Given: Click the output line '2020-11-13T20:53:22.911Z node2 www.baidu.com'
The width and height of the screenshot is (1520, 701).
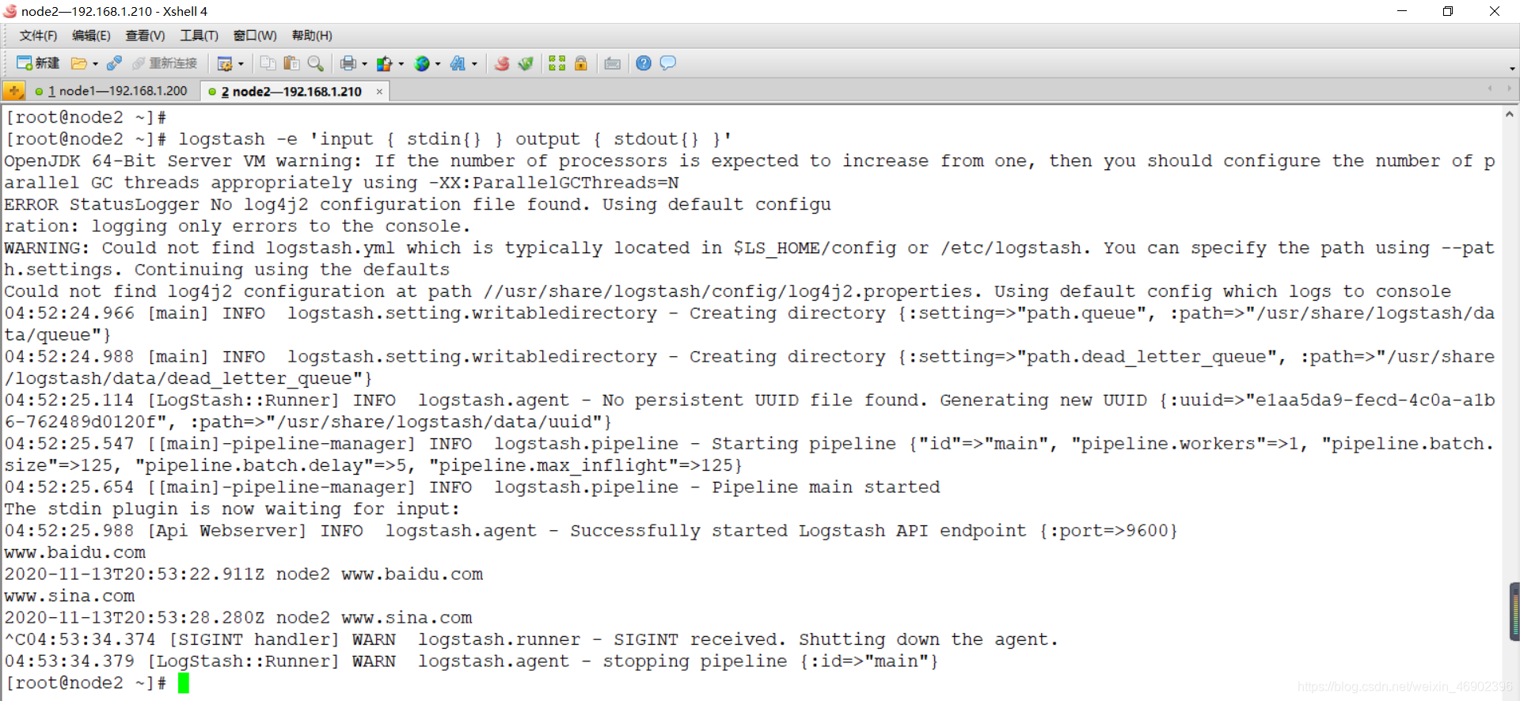Looking at the screenshot, I should (x=244, y=574).
